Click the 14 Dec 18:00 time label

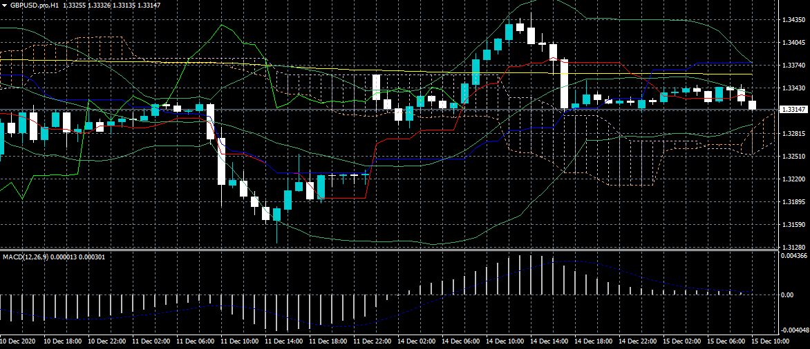(594, 341)
